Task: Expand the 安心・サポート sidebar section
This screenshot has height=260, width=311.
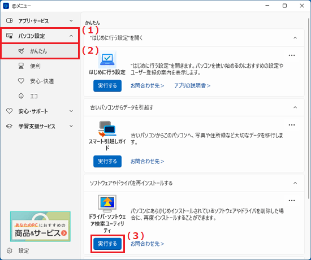Action: 40,111
